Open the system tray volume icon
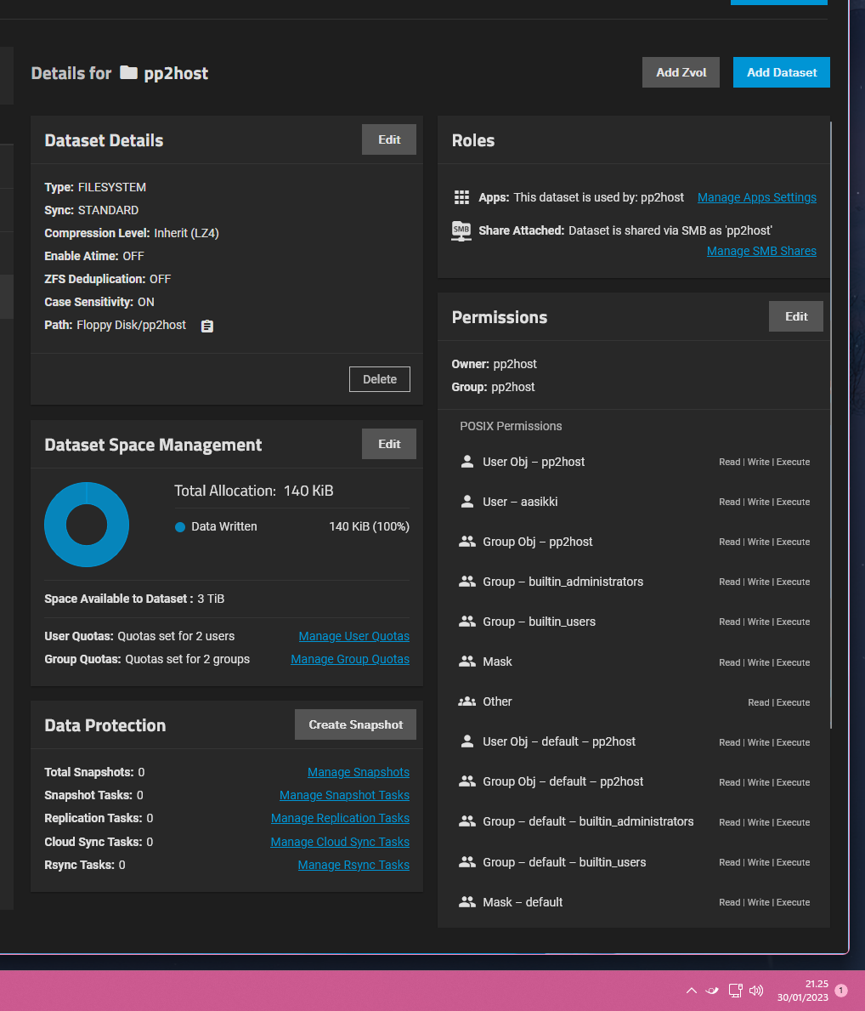This screenshot has width=865, height=1011. point(756,991)
